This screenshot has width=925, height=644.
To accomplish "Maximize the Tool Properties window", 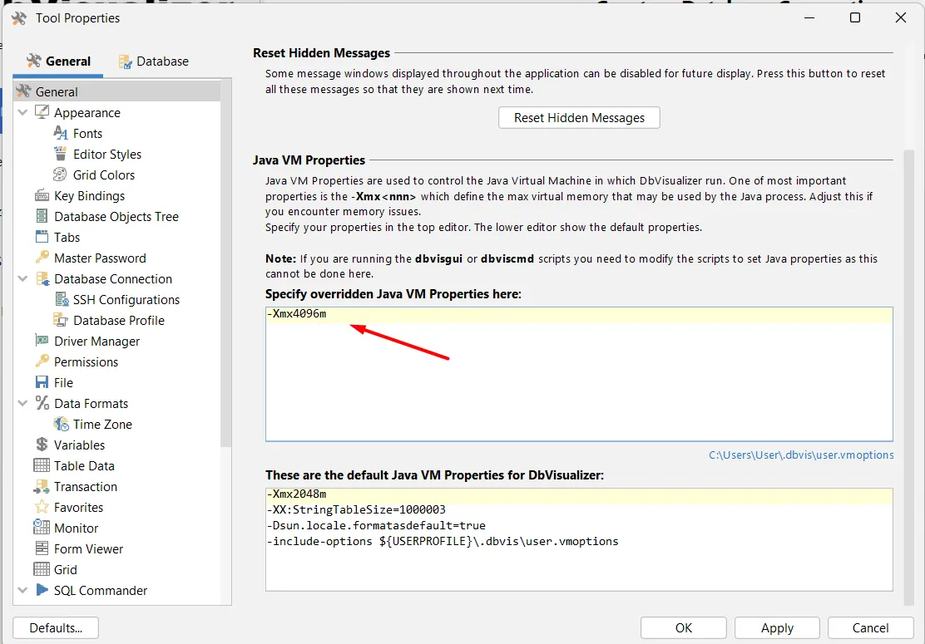I will click(x=855, y=17).
